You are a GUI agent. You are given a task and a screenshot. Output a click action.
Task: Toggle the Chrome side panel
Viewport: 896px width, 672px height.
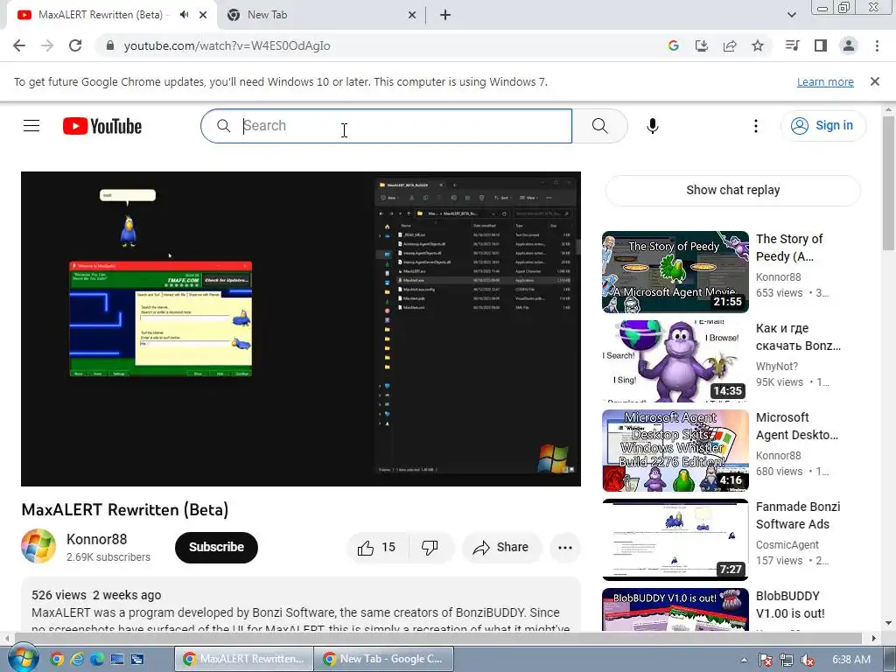click(821, 45)
